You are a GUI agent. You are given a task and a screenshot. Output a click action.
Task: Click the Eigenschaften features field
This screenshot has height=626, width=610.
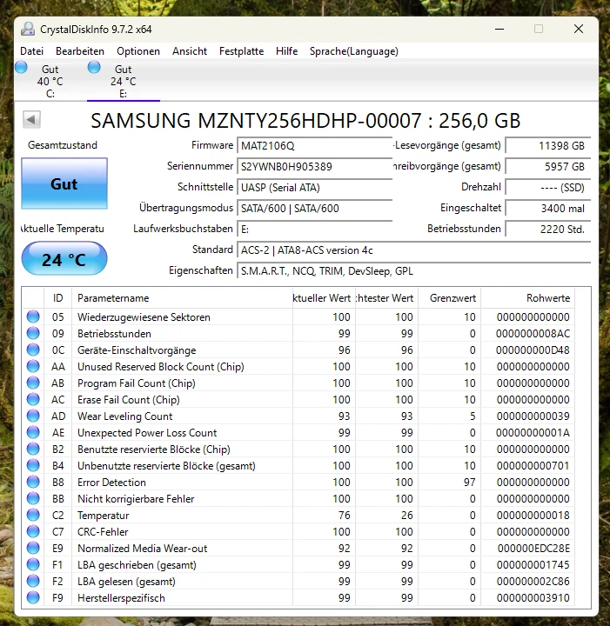coord(414,271)
